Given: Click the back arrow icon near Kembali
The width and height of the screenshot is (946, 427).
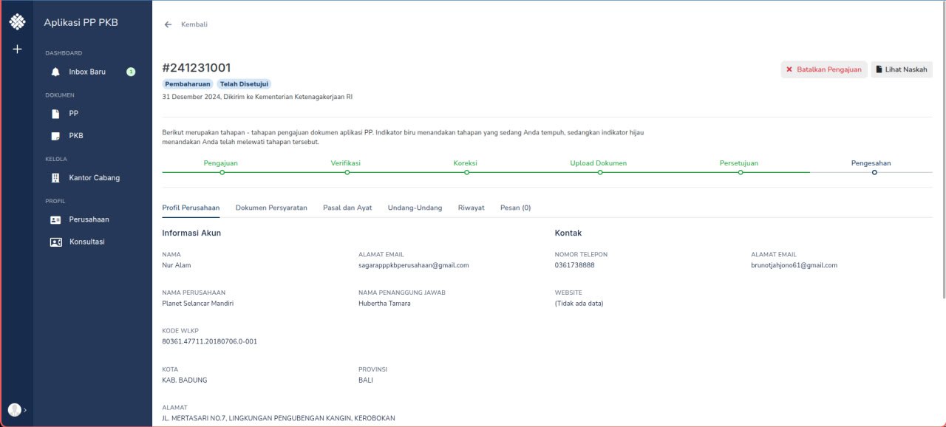Looking at the screenshot, I should click(x=168, y=24).
